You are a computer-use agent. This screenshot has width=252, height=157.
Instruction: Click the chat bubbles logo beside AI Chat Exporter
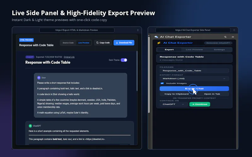coord(156,37)
